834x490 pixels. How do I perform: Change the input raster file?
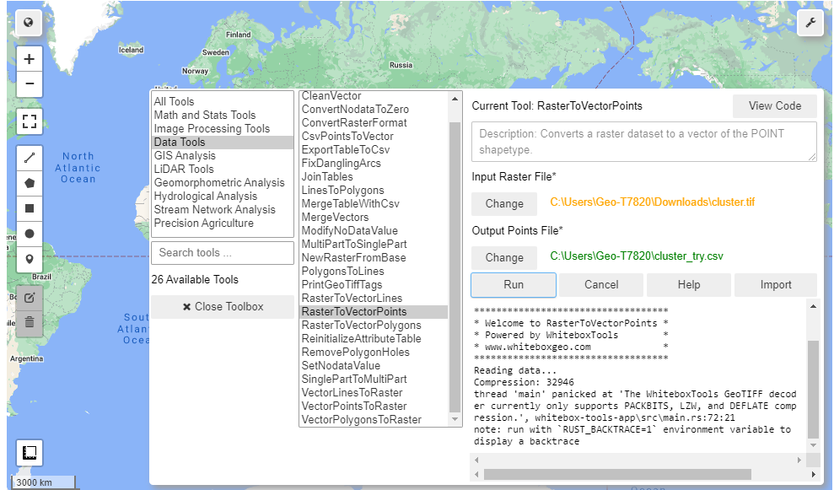click(503, 203)
